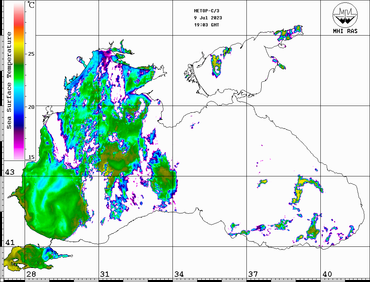Click the date text 9 Jul 2023
The width and height of the screenshot is (370, 282).
coord(208,18)
